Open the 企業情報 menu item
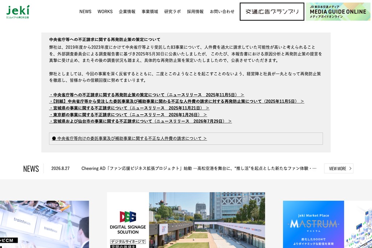 coord(127,12)
